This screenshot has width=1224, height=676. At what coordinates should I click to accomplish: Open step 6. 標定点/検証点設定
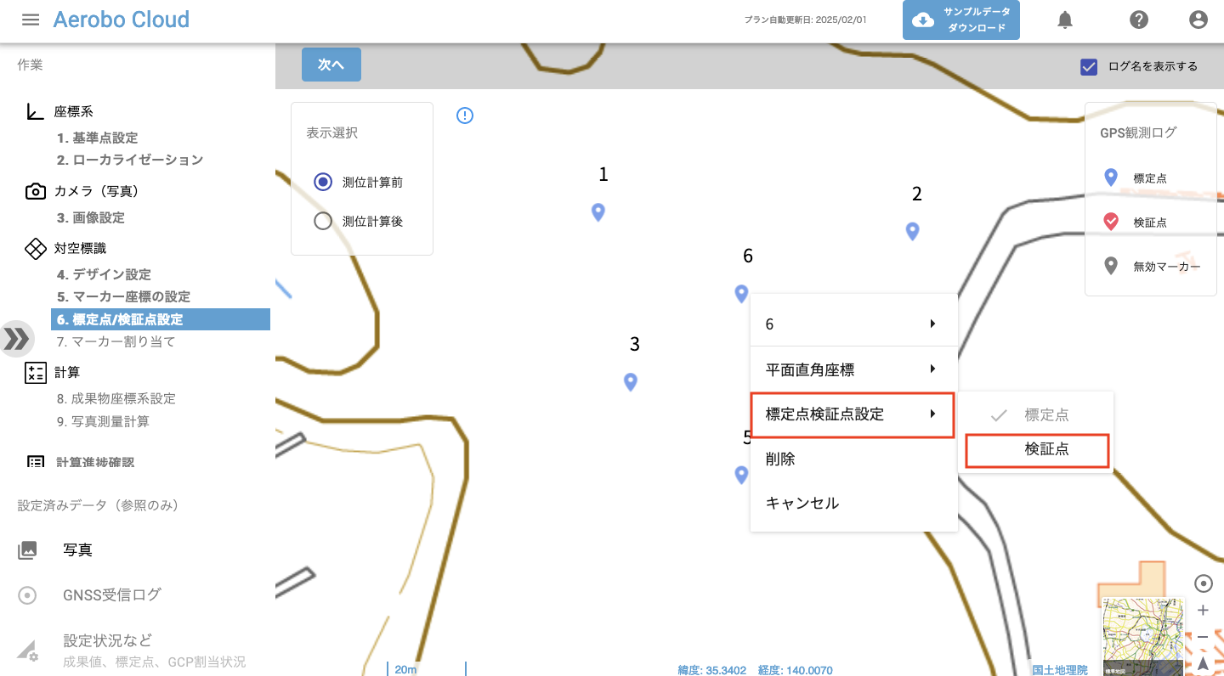coord(161,319)
